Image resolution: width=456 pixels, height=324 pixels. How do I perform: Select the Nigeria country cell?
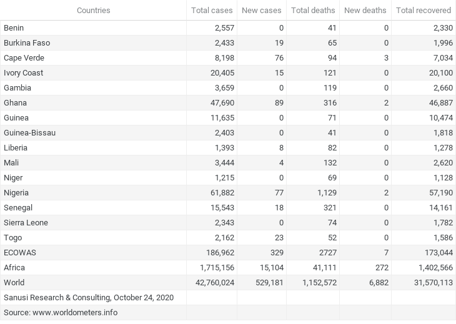coord(16,193)
